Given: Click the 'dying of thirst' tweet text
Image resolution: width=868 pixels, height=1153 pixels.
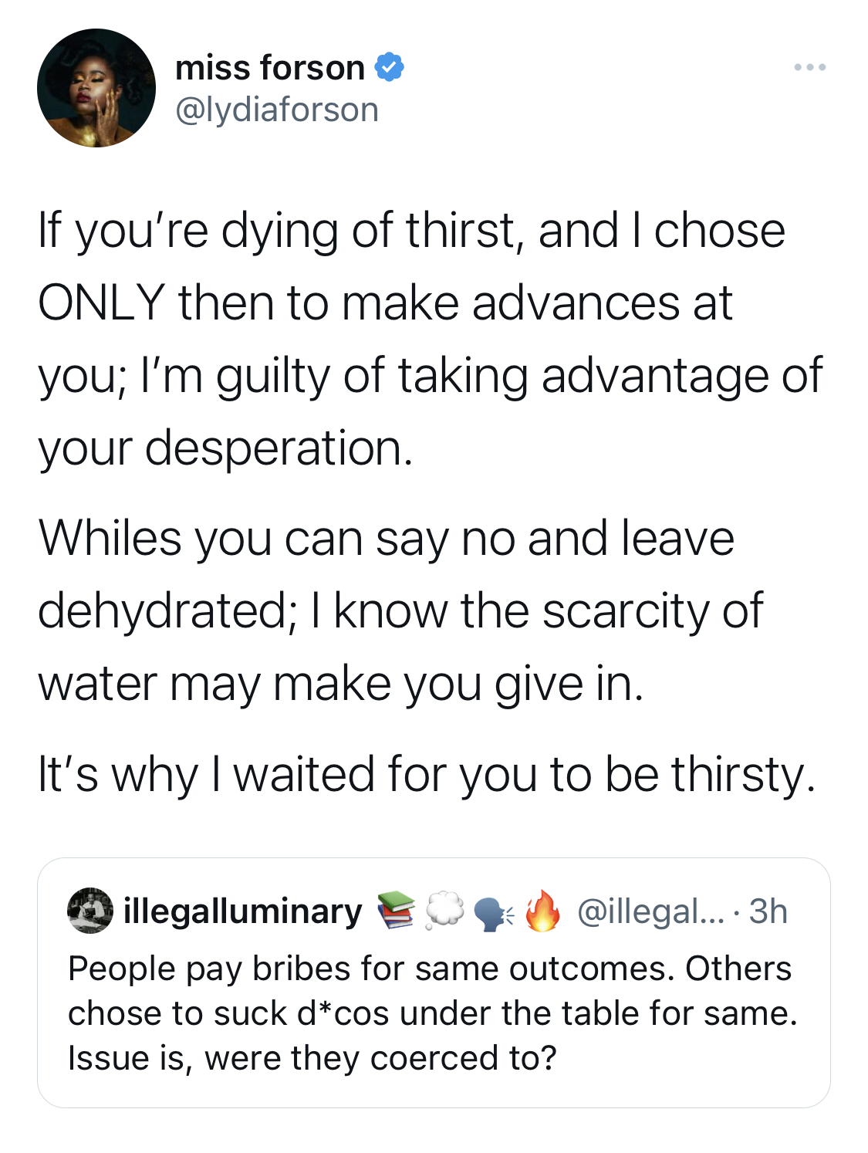Looking at the screenshot, I should [x=430, y=339].
